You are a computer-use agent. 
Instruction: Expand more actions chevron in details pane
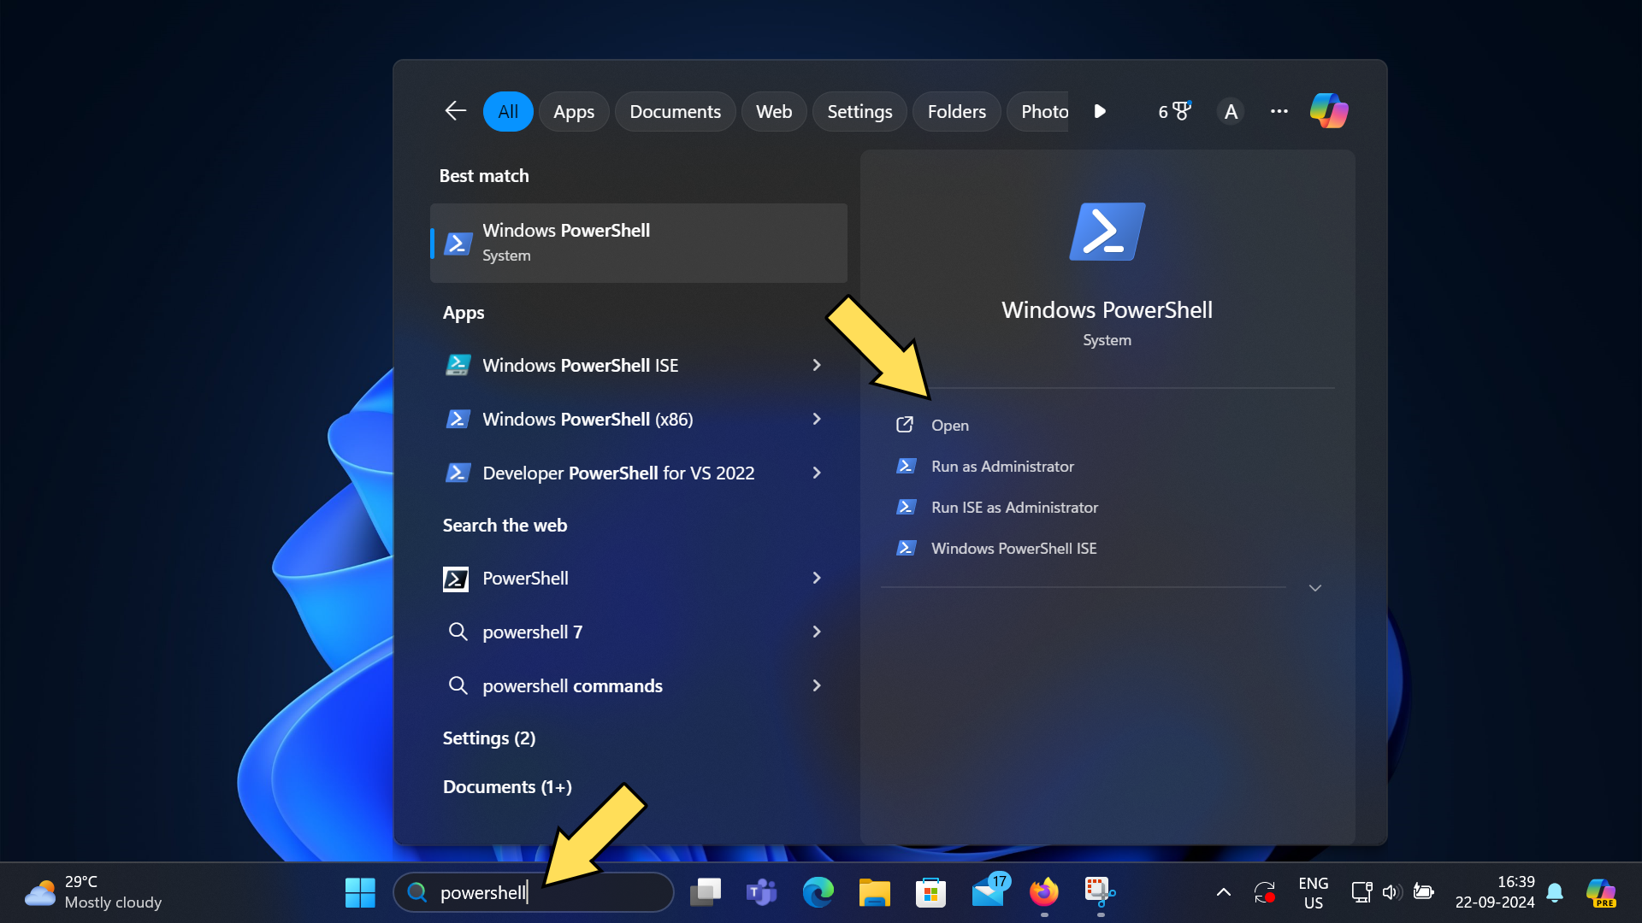tap(1315, 588)
